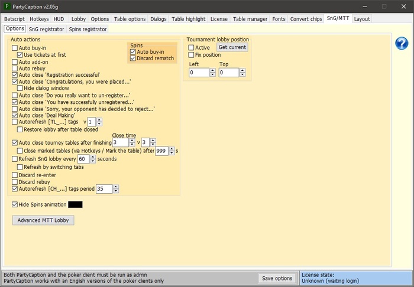Click the License state status panel
Image resolution: width=414 pixels, height=287 pixels.
(355, 278)
